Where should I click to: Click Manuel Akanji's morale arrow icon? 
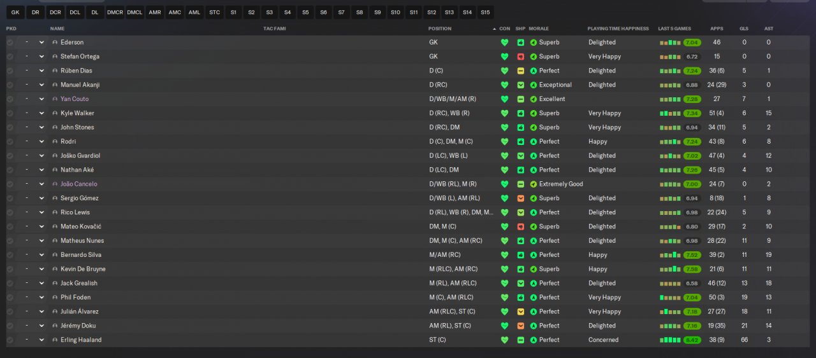pyautogui.click(x=534, y=85)
